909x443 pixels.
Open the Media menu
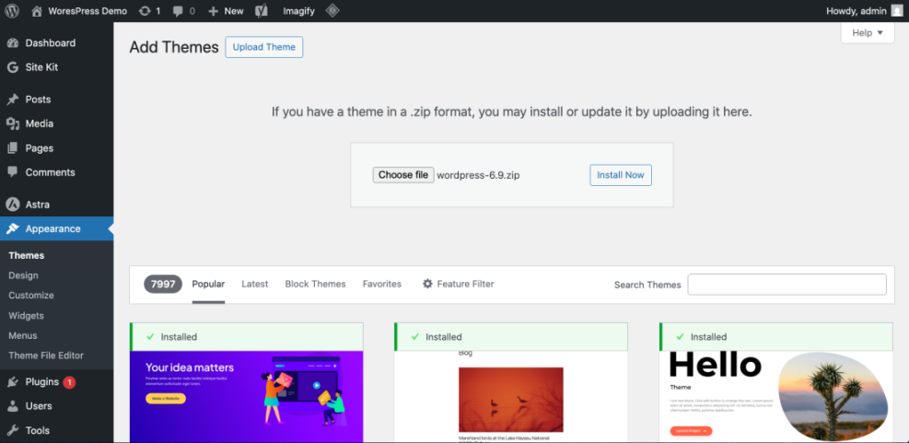(40, 123)
